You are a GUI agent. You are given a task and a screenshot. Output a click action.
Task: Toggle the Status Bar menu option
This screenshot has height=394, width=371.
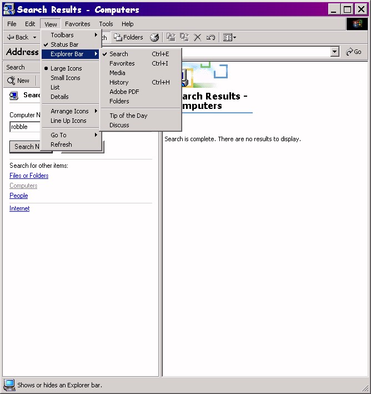point(71,44)
